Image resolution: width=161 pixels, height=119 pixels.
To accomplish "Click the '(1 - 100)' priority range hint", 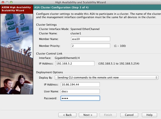I will pos(120,46).
